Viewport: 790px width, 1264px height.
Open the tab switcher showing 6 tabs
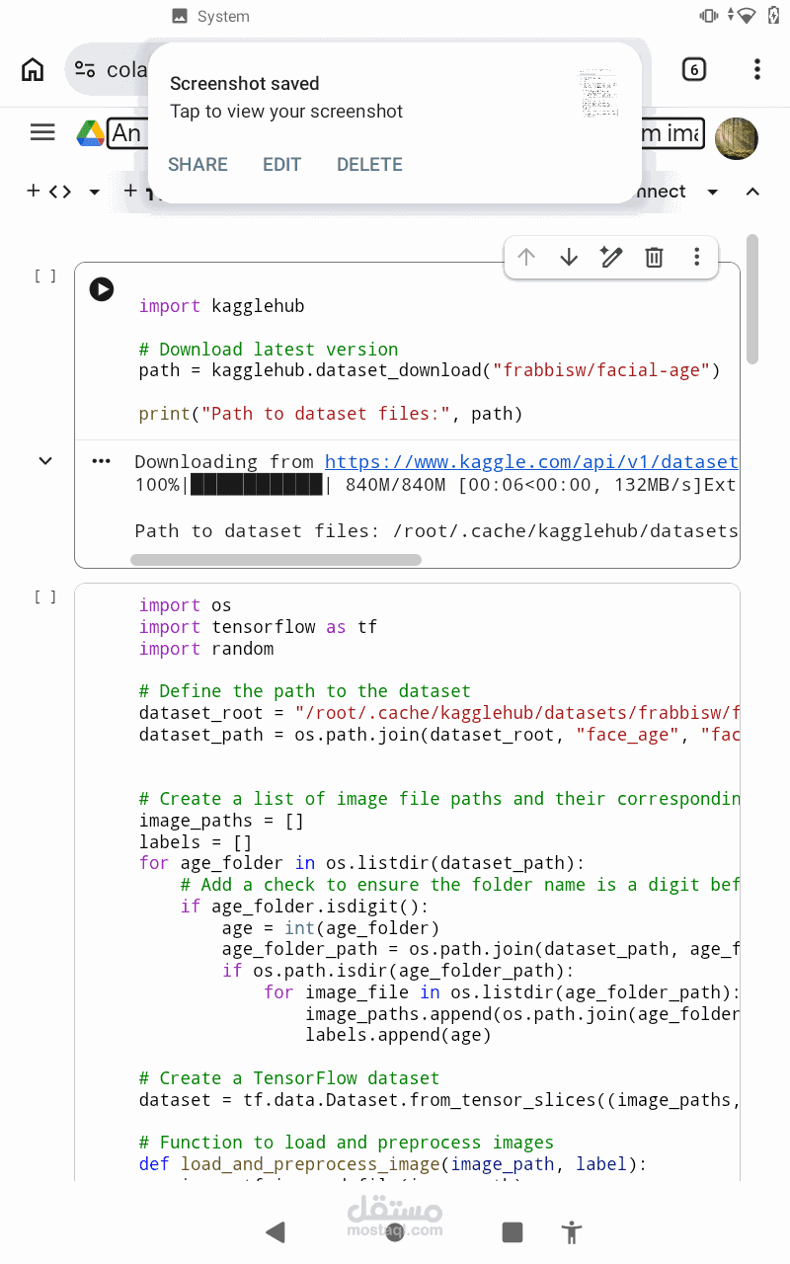point(694,69)
